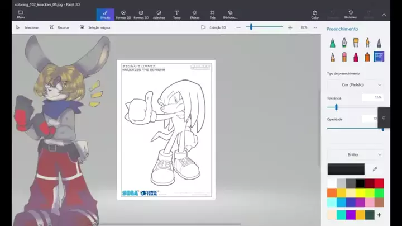Select the Oil brush tool

(x=356, y=43)
